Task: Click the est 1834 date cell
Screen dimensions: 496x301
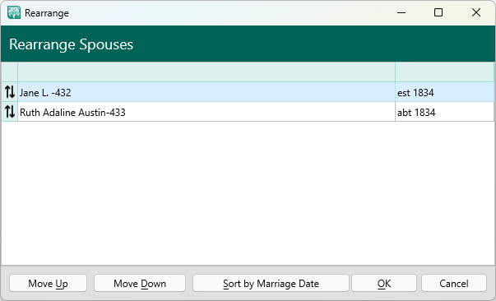Action: 444,92
